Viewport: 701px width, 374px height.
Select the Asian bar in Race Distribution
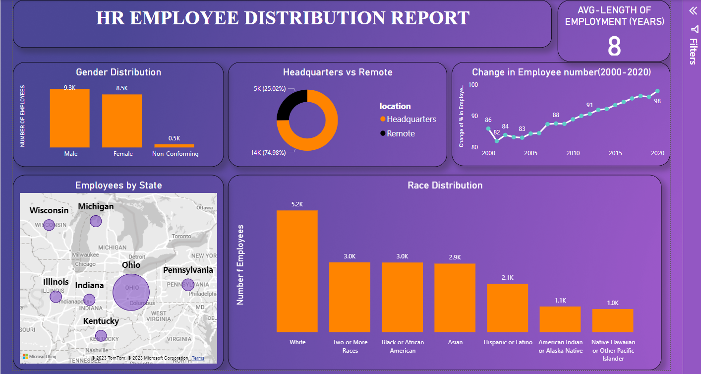point(455,298)
